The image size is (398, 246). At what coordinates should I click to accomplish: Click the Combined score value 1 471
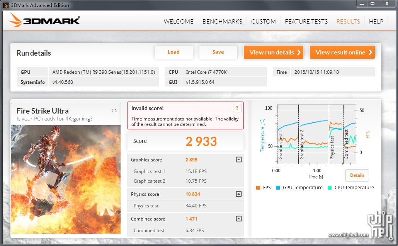coord(191,219)
